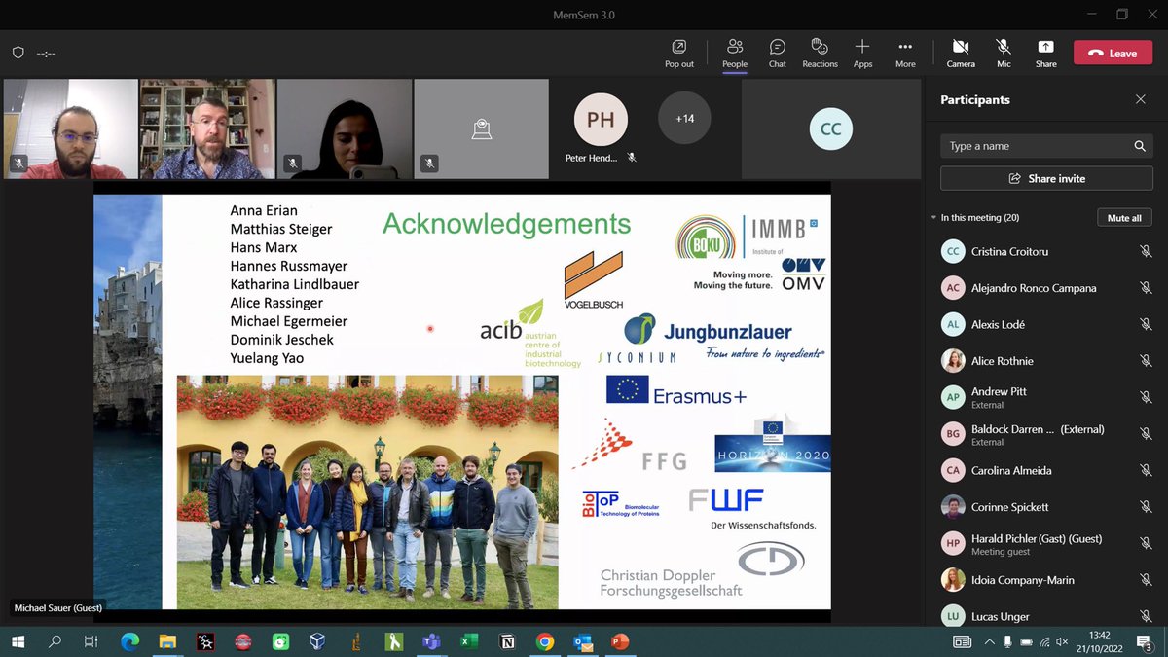
Task: Click mic icon next to Andrew Pitt
Action: (x=1146, y=397)
